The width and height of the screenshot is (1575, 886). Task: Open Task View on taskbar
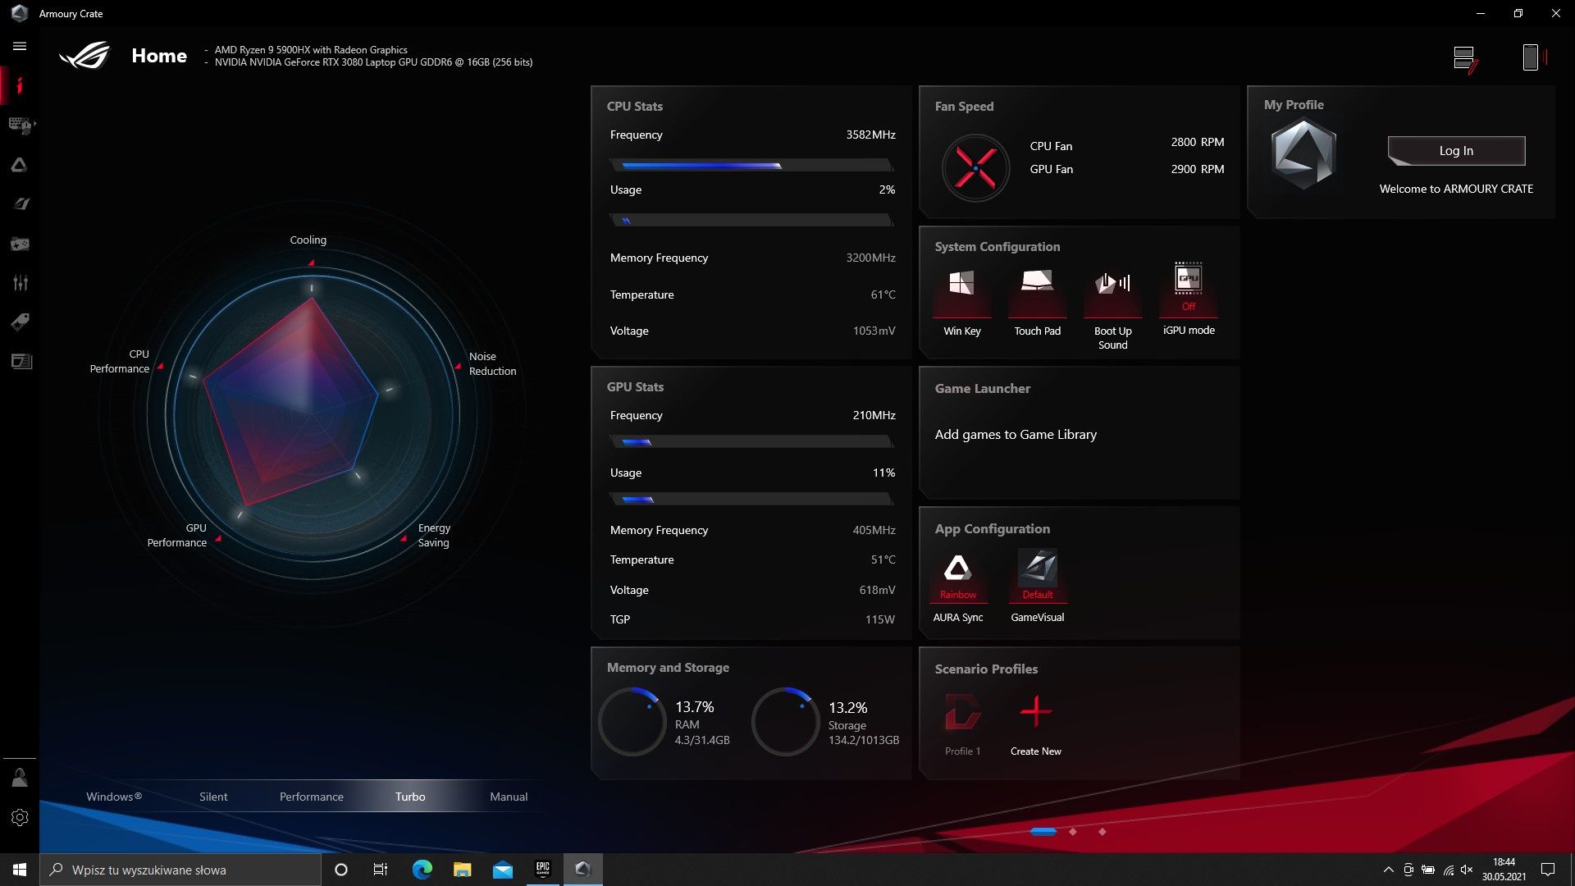click(380, 870)
